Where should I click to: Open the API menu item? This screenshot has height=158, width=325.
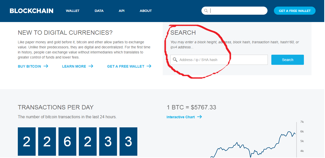122,11
